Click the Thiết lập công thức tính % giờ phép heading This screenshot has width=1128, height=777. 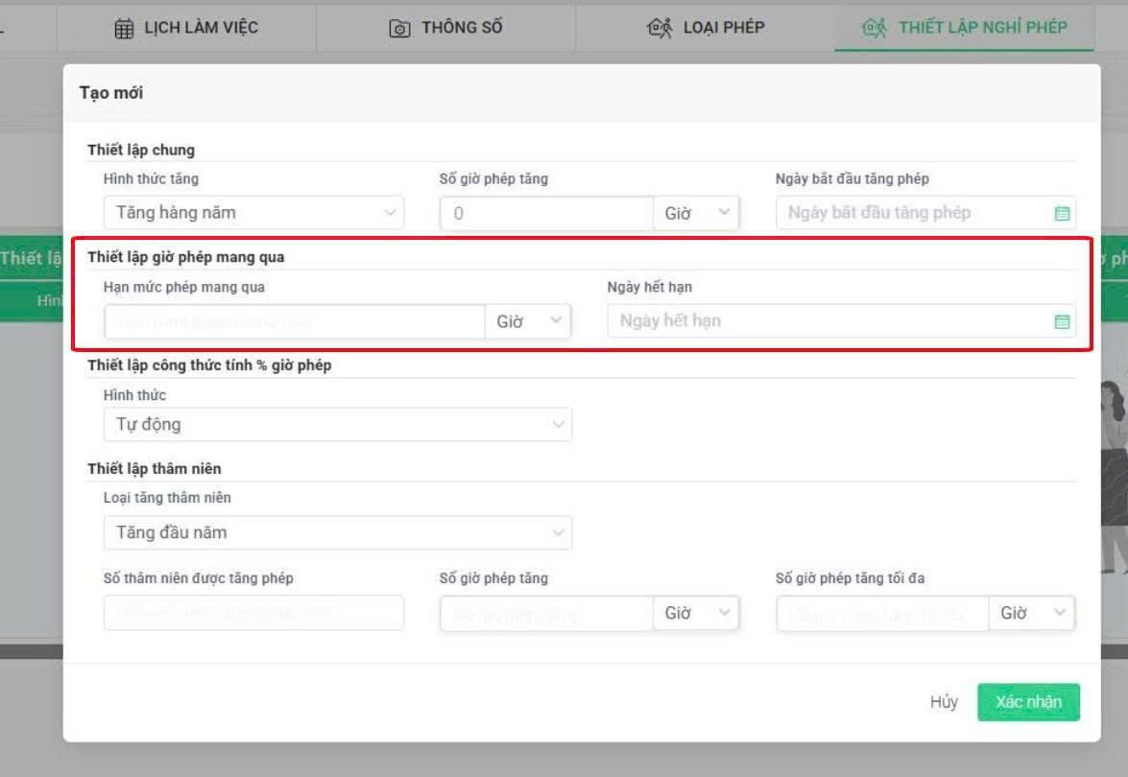(209, 365)
